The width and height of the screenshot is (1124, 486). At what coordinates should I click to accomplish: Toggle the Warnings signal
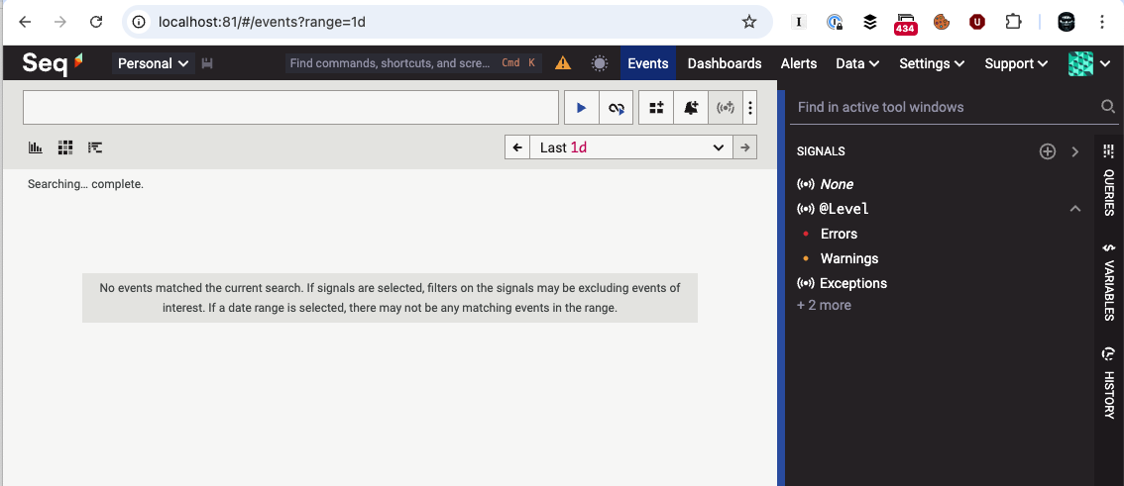848,258
